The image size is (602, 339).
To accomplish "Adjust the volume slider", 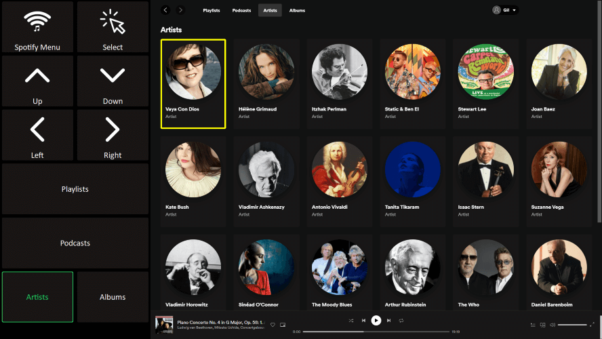I will (x=571, y=325).
